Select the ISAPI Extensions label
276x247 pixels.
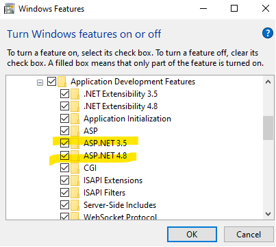click(x=113, y=180)
